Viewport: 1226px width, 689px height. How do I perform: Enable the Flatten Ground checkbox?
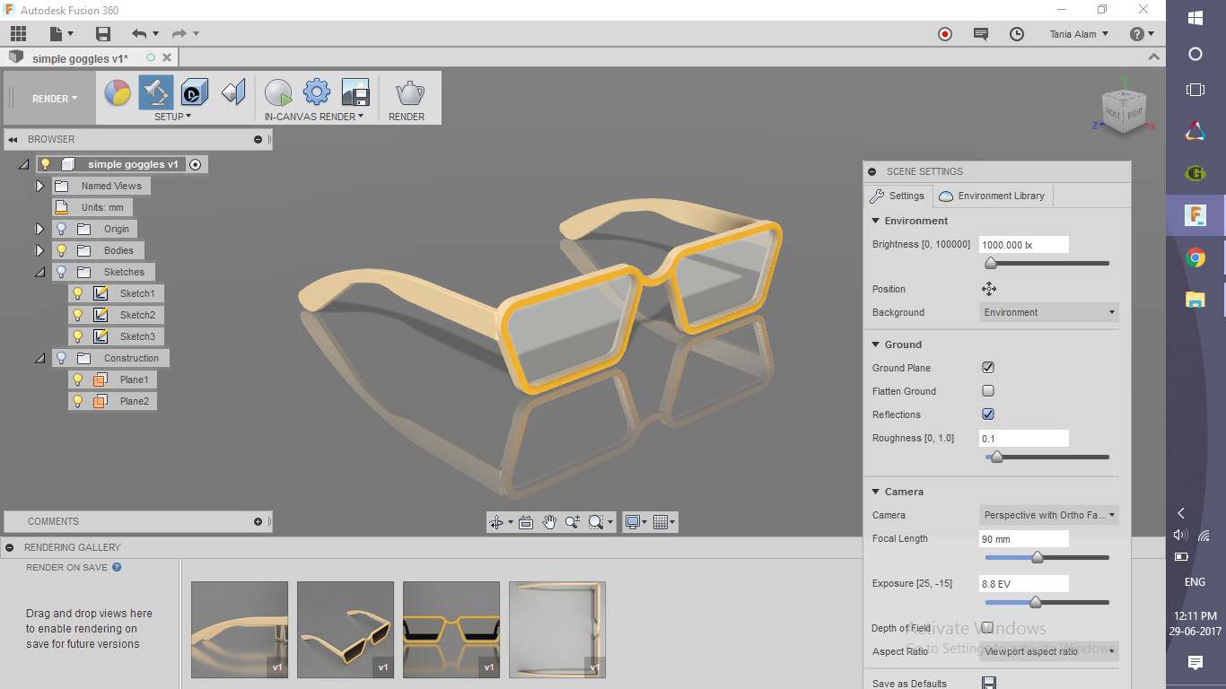click(x=988, y=391)
